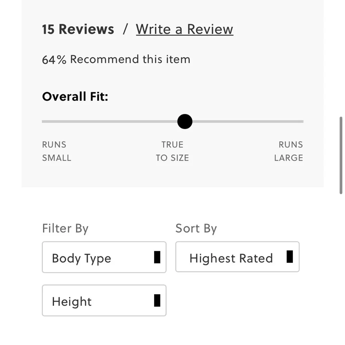The height and width of the screenshot is (345, 345).
Task: Open the Height filter dropdown
Action: click(x=104, y=300)
